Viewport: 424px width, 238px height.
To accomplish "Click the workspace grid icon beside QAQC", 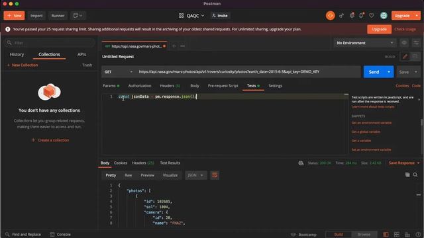I will pyautogui.click(x=181, y=16).
